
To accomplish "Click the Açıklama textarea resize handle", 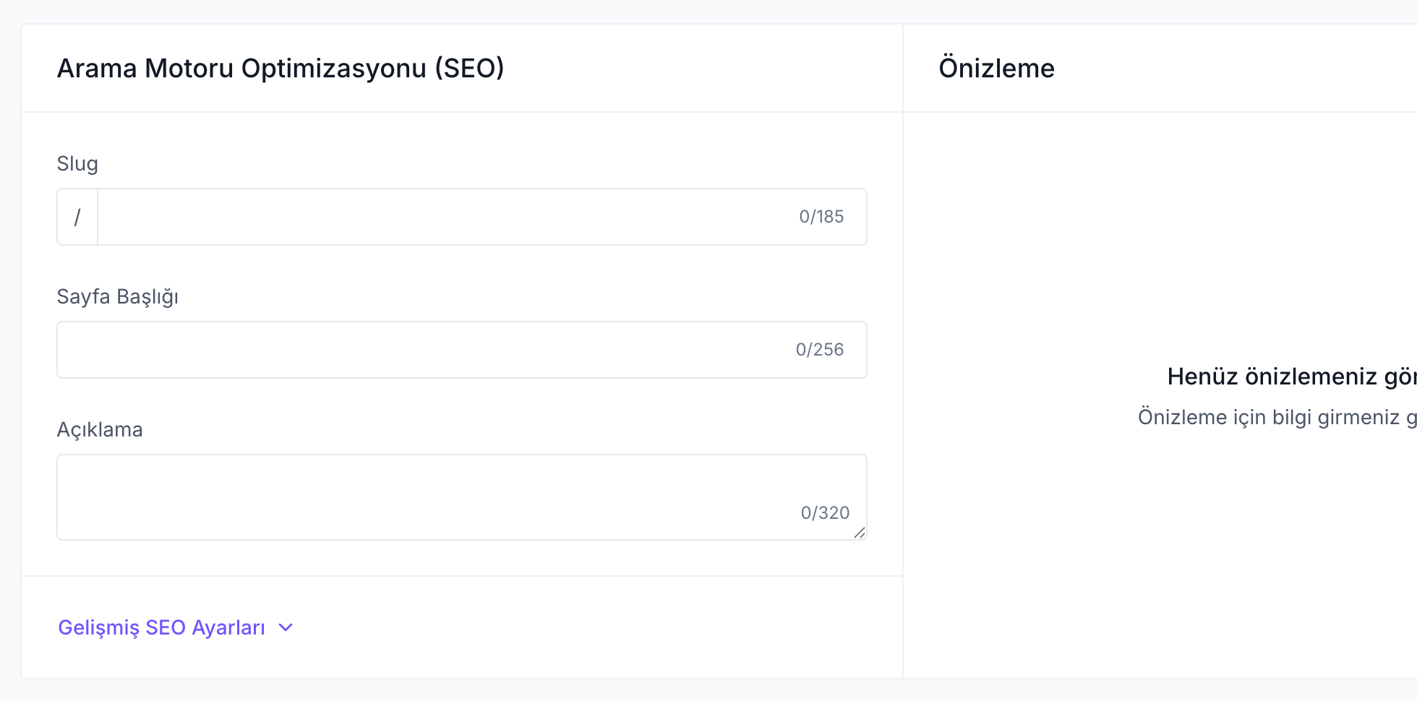I will click(860, 535).
